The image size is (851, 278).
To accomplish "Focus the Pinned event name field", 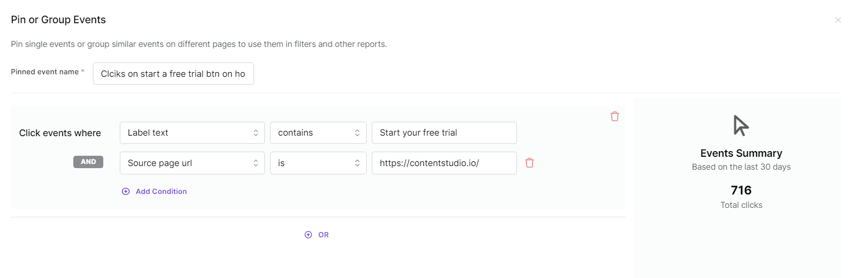I will click(x=173, y=74).
